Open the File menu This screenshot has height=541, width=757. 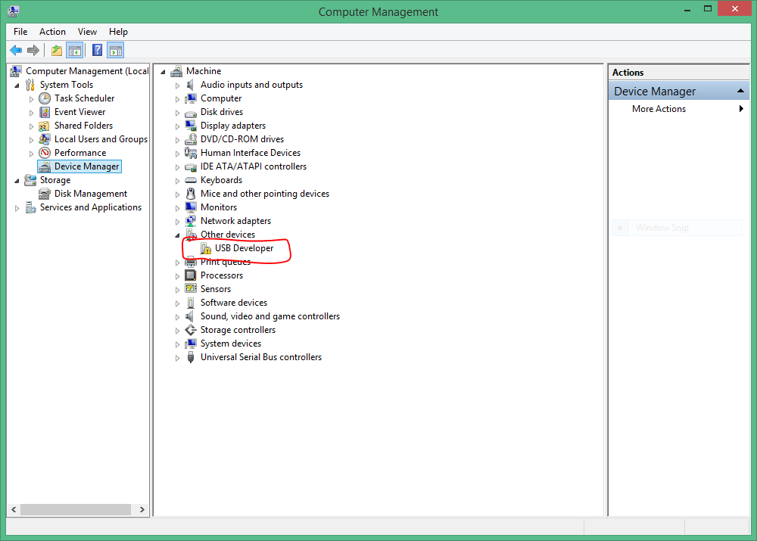(x=20, y=32)
